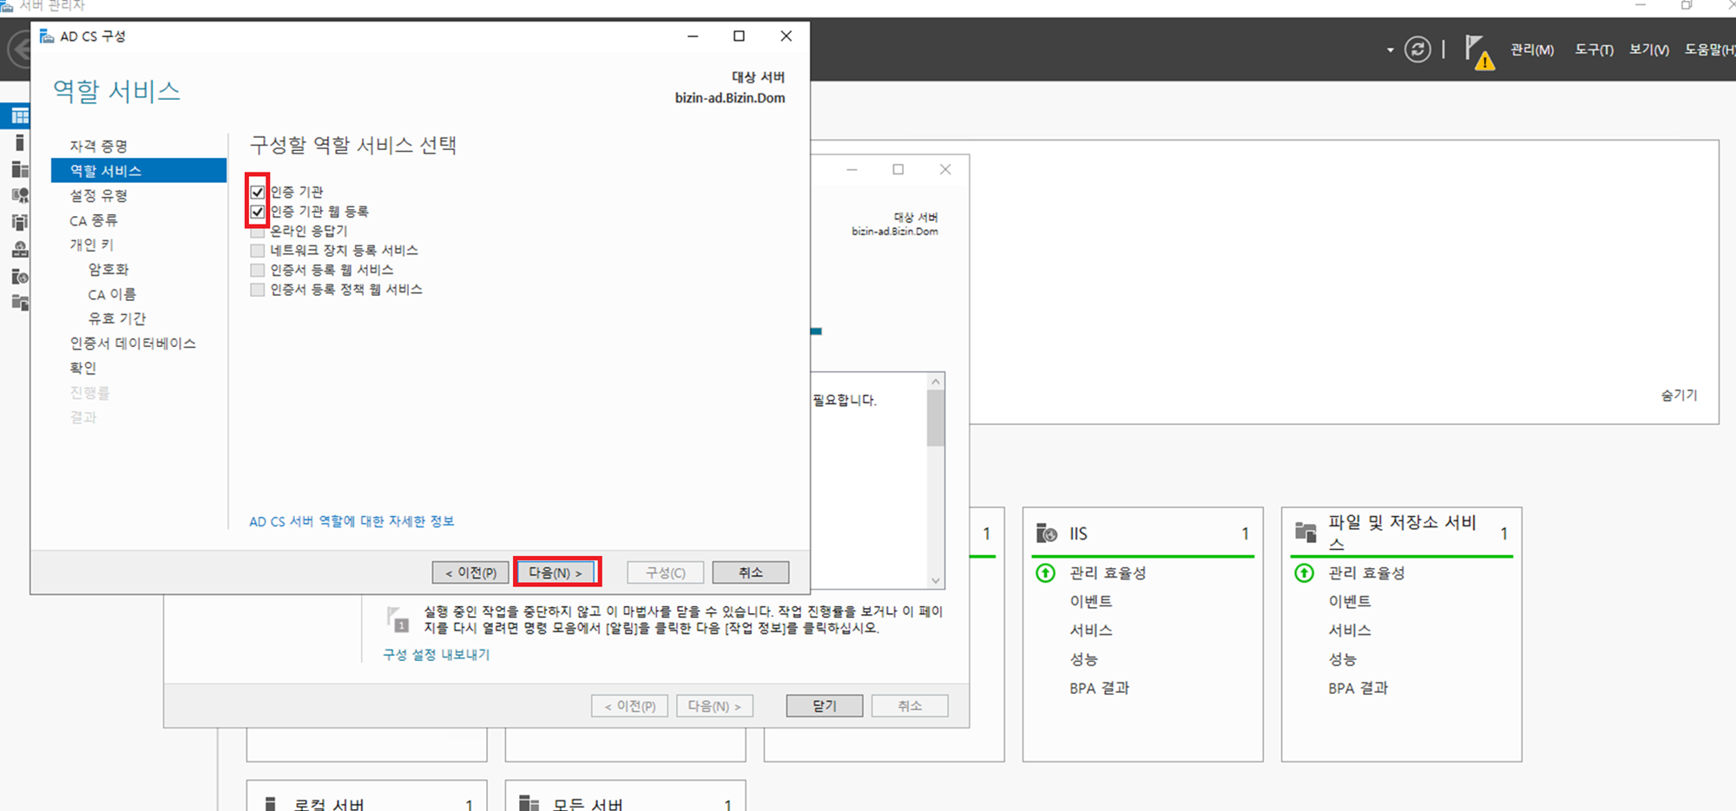Open BPA 결과 in File and Storage tile

click(1358, 688)
